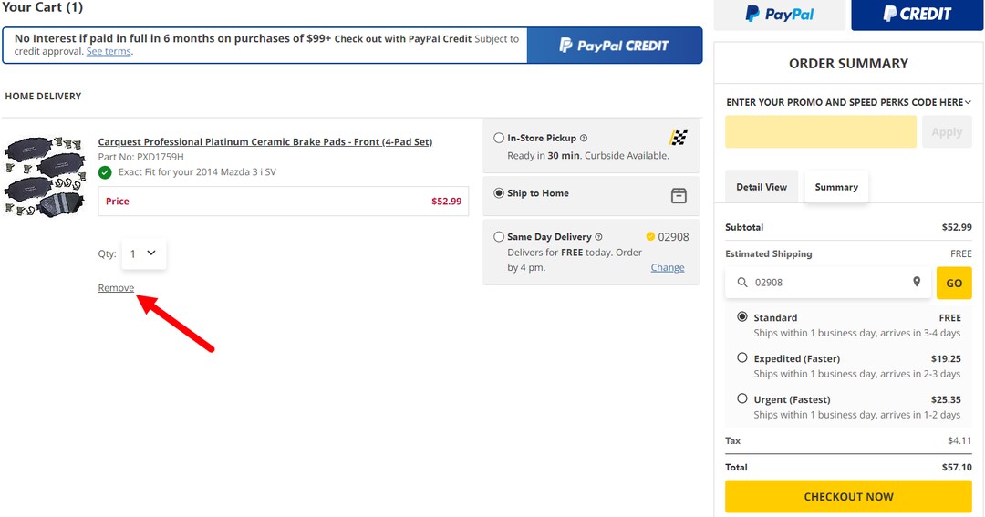The image size is (985, 517).
Task: Click the promo code input field
Action: pos(821,132)
